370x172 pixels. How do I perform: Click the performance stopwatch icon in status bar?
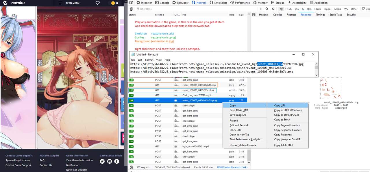tap(132, 167)
